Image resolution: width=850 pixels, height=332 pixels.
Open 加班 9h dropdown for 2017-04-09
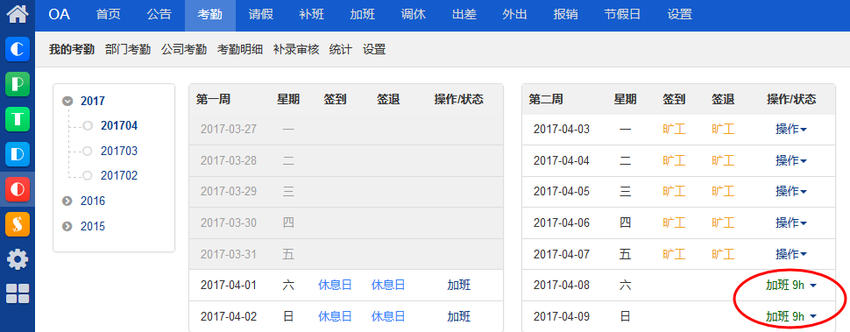coord(791,316)
